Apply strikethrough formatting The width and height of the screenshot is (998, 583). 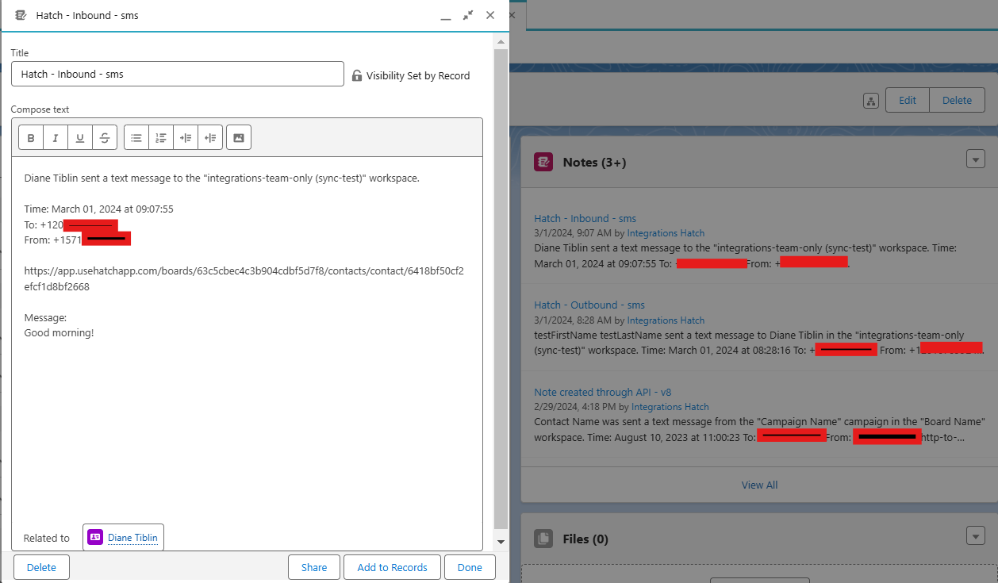pyautogui.click(x=105, y=138)
